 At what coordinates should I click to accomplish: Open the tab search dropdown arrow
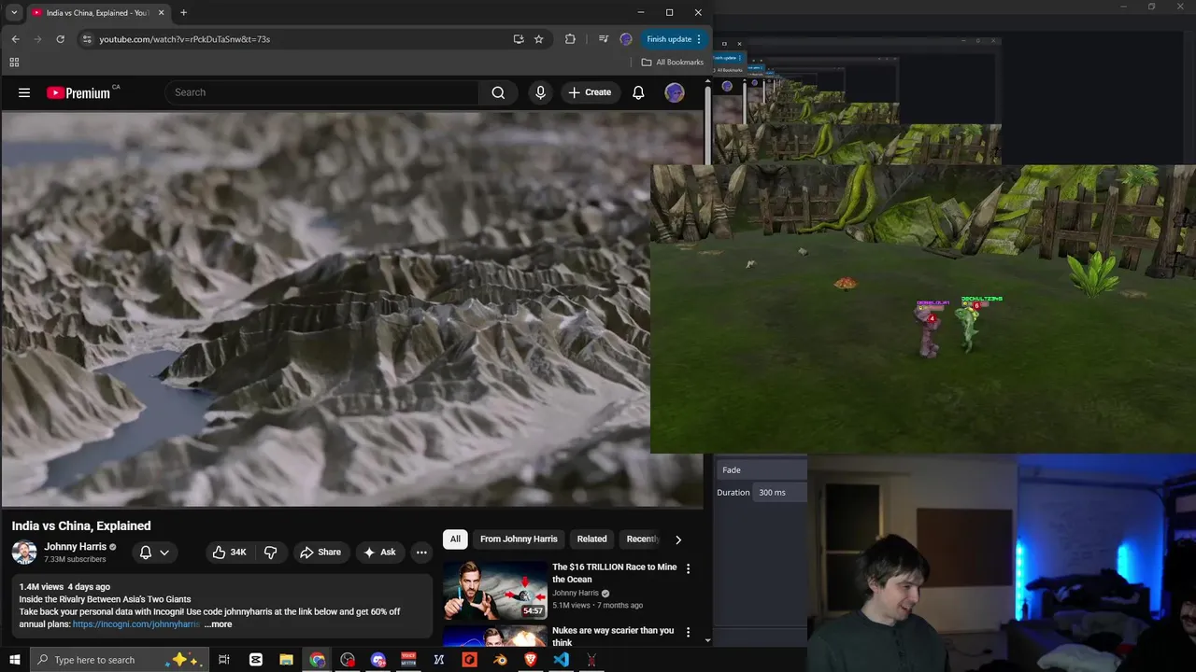click(x=14, y=13)
